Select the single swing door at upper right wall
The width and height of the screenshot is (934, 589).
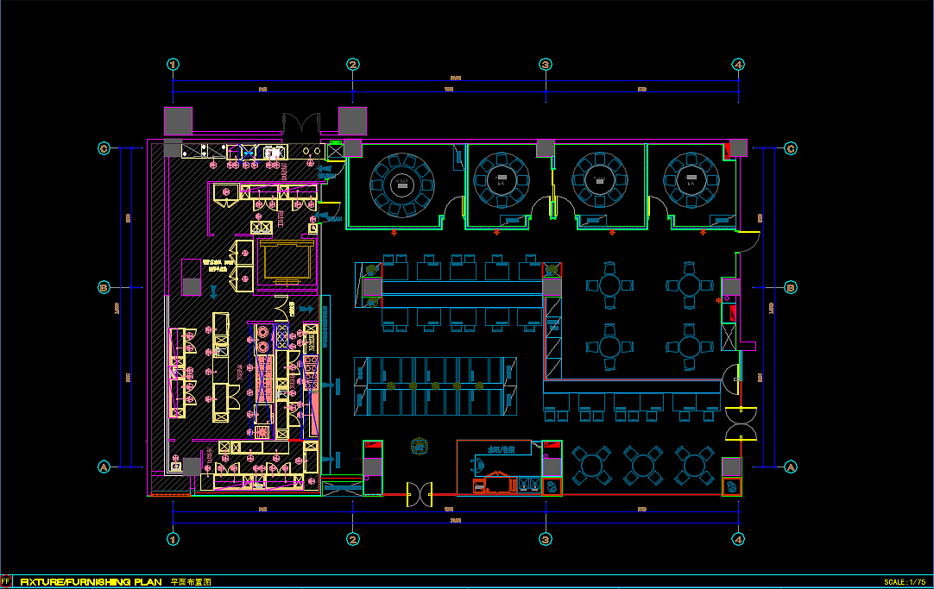748,242
